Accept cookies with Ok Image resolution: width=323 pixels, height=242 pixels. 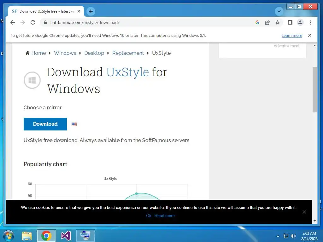[x=149, y=216]
